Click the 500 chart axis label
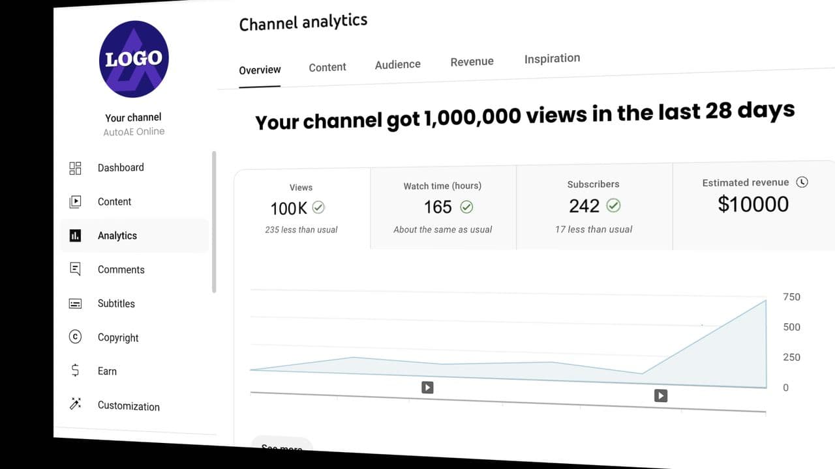 point(791,327)
